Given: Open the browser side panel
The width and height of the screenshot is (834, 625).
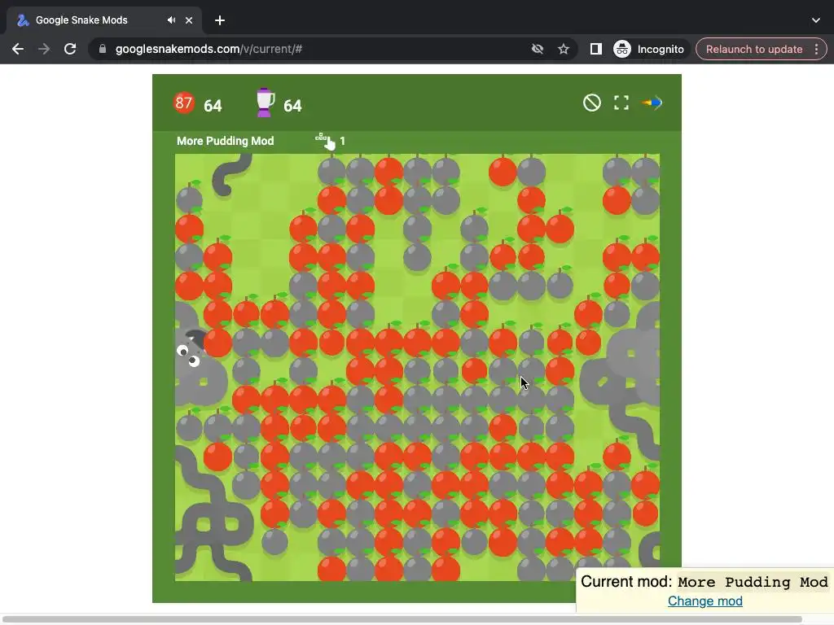Looking at the screenshot, I should [x=595, y=49].
